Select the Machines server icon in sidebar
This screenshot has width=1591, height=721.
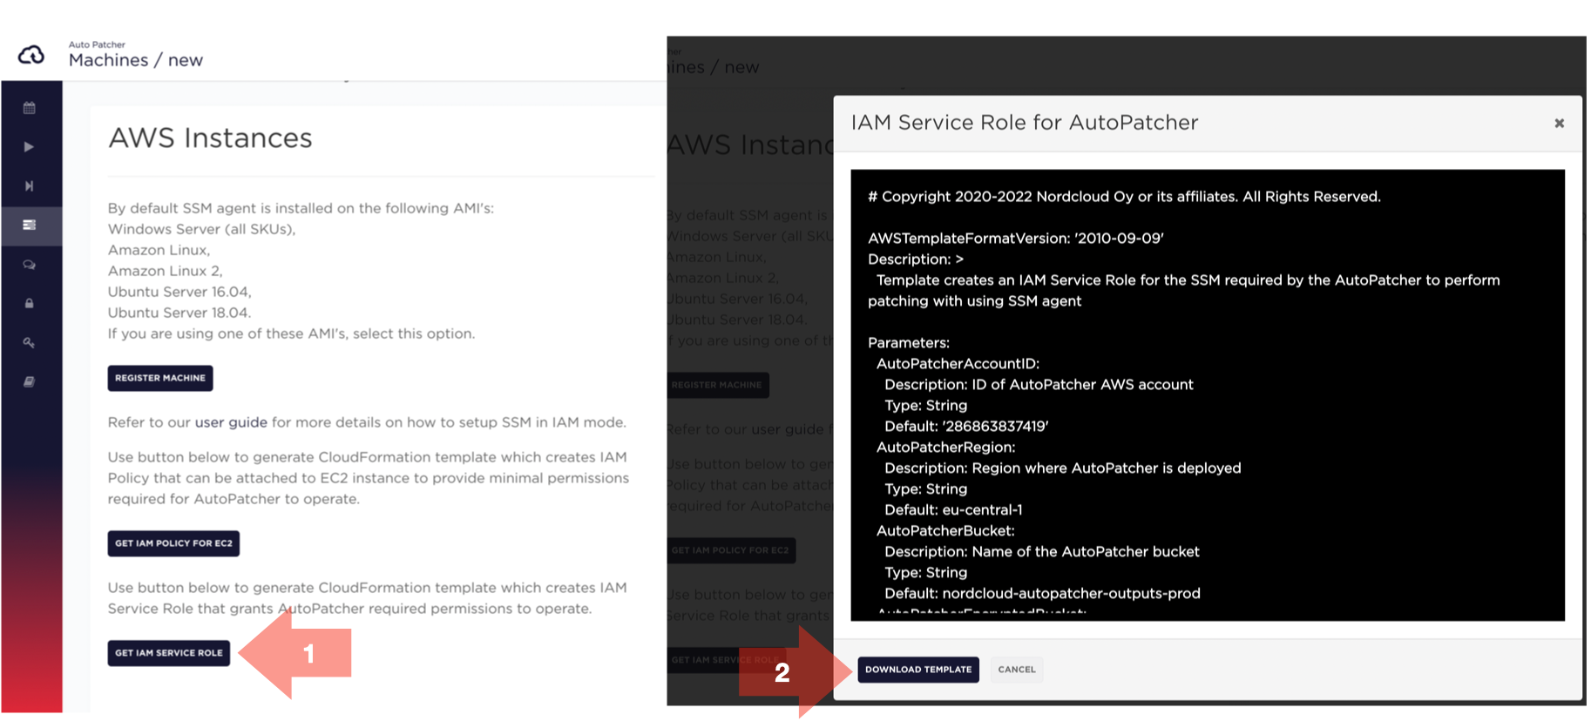point(29,225)
